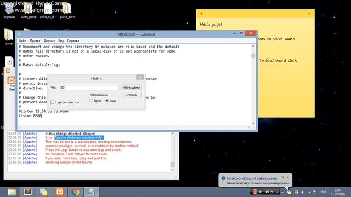This screenshot has width=351, height=197.
Task: Click Notepad horizontal scrollbar right arrow
Action: [249, 128]
